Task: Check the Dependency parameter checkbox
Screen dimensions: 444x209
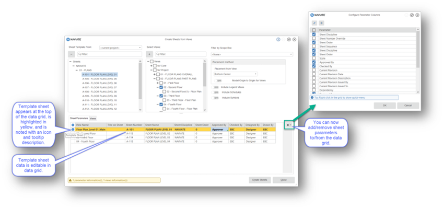Action: click(x=314, y=90)
